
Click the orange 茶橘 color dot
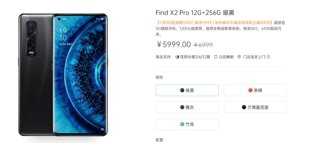coord(250,90)
